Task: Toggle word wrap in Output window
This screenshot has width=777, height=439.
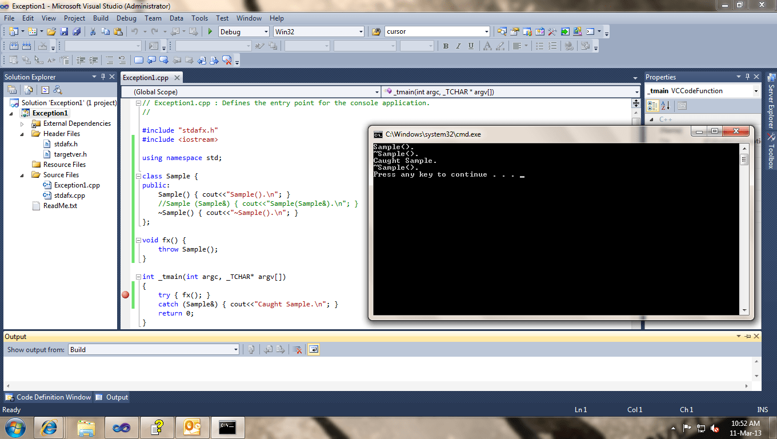Action: (x=313, y=350)
